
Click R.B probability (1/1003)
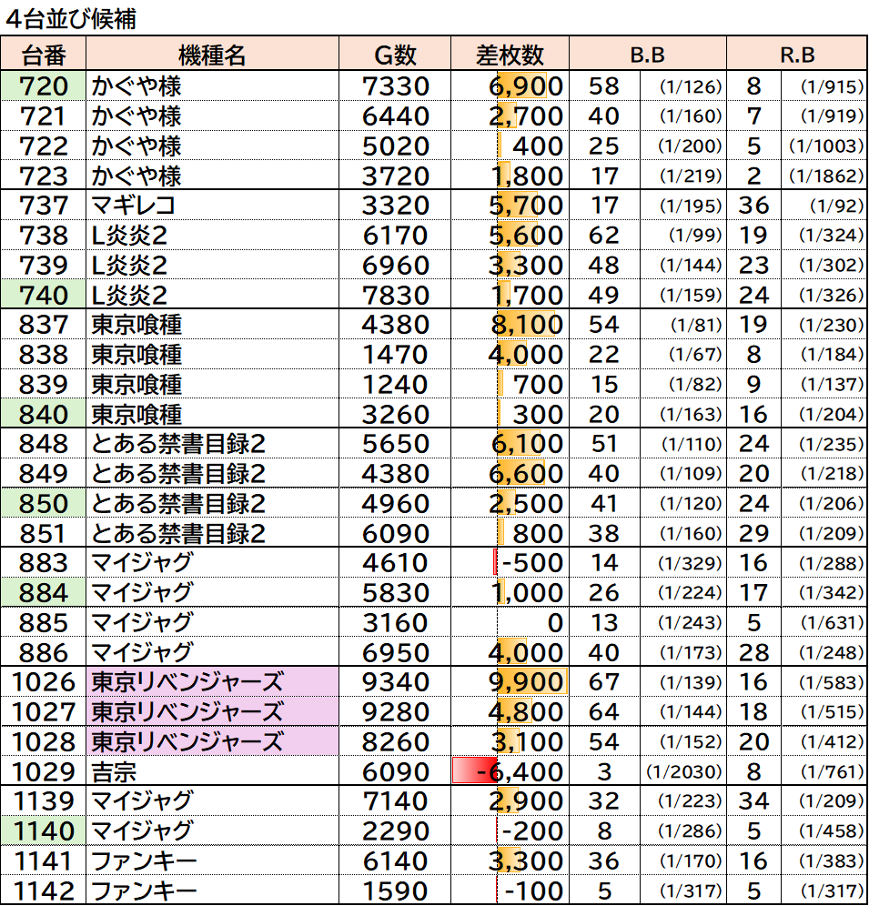826,146
